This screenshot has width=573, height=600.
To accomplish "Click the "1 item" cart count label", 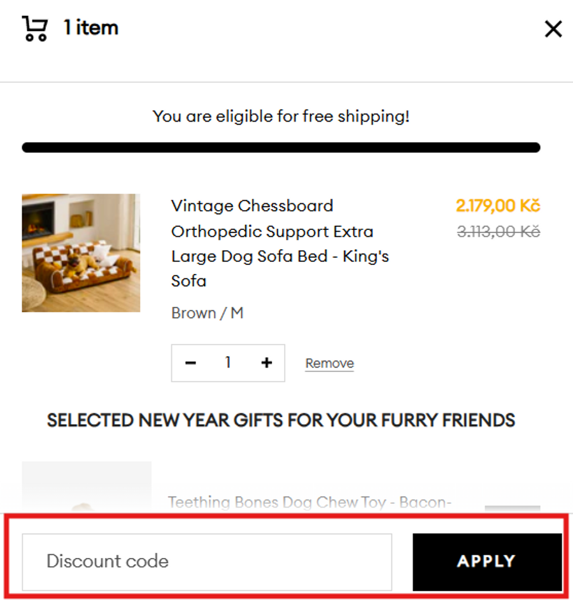I will 91,28.
